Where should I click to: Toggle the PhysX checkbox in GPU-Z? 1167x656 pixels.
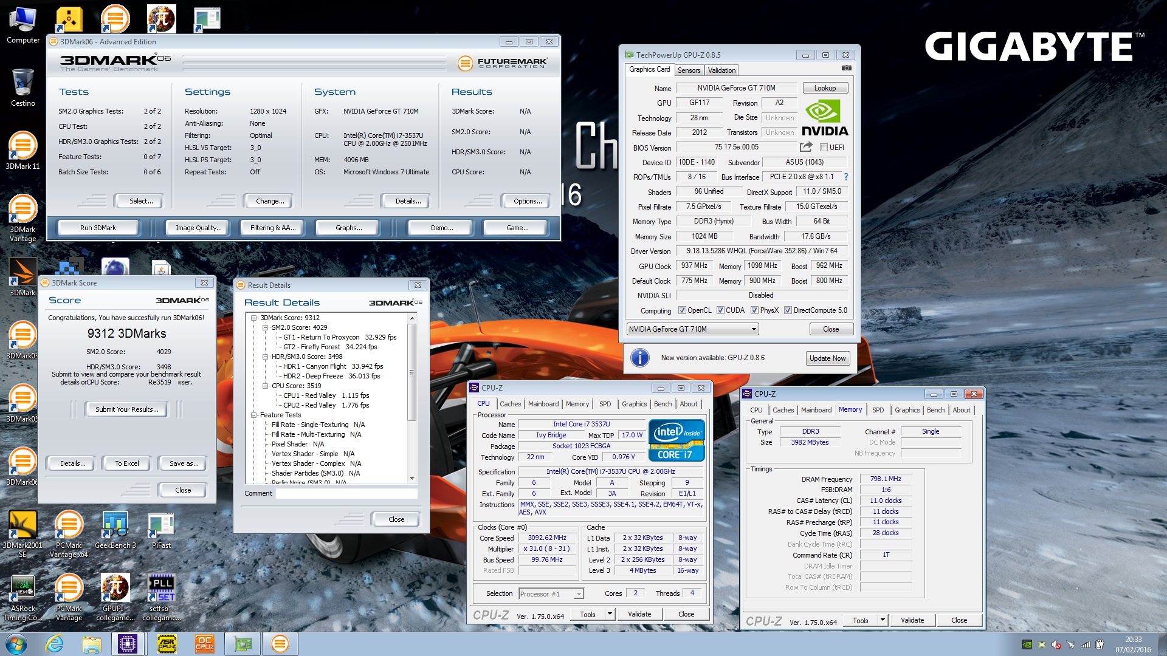pyautogui.click(x=754, y=310)
